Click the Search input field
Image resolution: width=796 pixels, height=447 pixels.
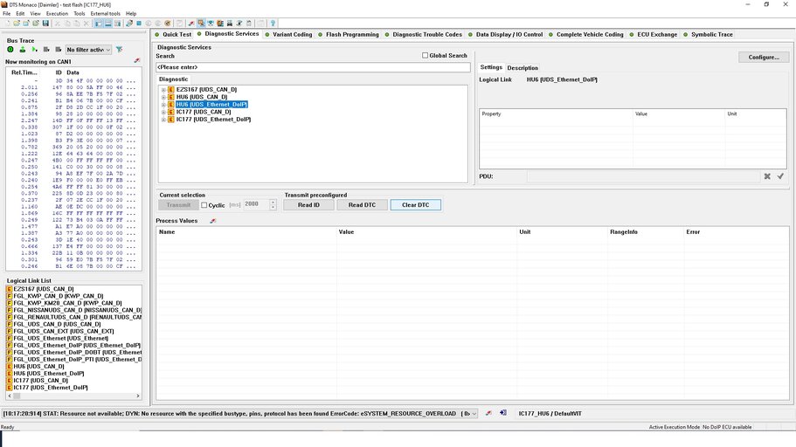click(313, 67)
